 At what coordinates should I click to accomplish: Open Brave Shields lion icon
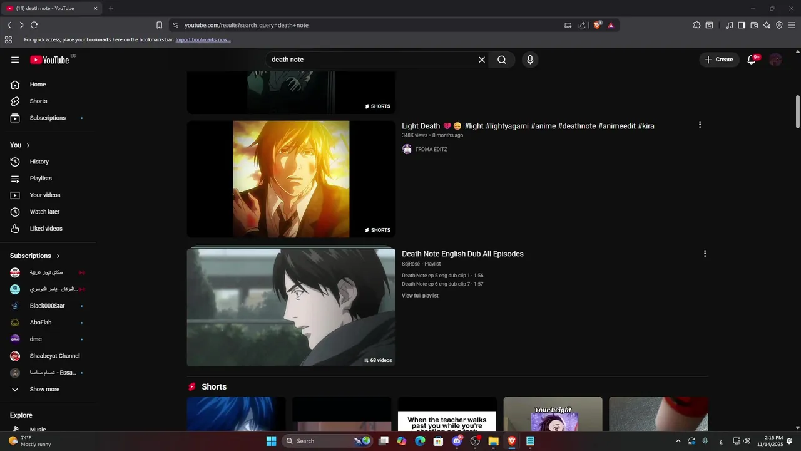coord(598,25)
